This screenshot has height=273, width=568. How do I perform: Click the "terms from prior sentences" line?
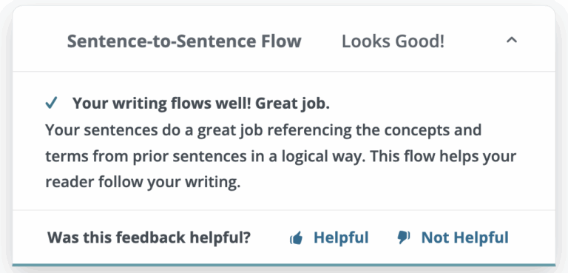[x=281, y=157]
